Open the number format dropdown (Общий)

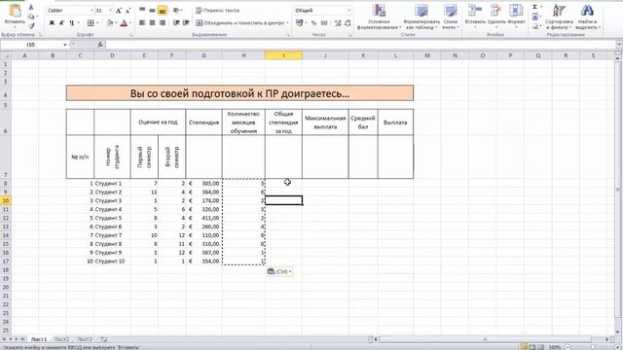tap(348, 11)
